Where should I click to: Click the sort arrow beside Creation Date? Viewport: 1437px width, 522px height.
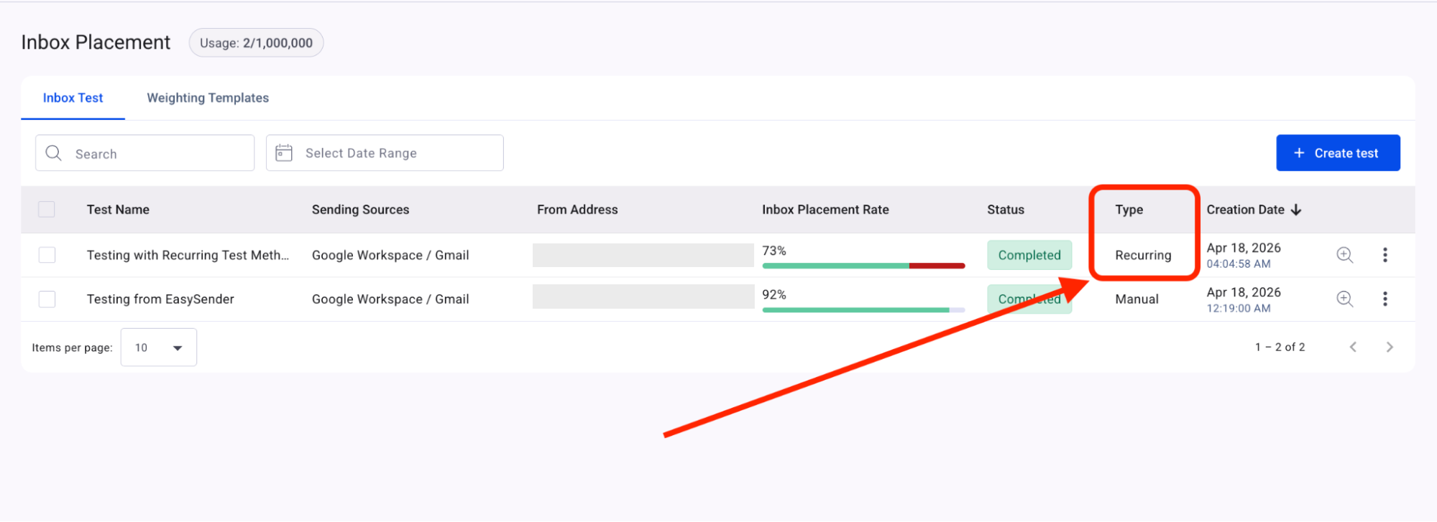(1296, 210)
